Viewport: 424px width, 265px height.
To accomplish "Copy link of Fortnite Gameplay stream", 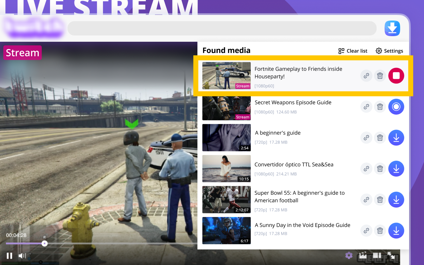I will pos(366,76).
